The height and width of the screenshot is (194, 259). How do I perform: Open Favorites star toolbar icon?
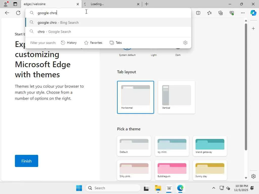(209, 13)
